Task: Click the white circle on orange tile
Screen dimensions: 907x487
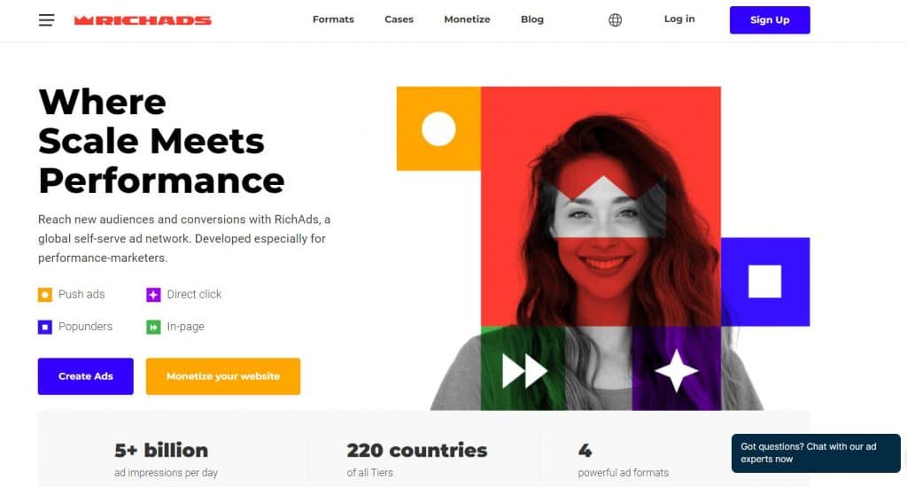Action: (438, 128)
